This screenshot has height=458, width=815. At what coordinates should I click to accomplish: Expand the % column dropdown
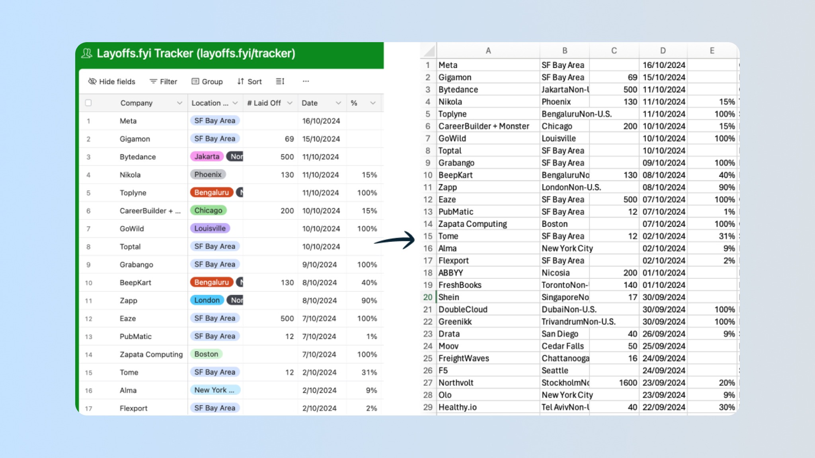point(373,103)
